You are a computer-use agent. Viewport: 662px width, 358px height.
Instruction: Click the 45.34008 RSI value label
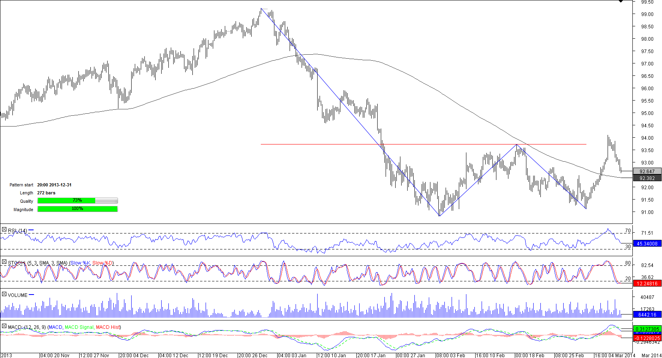pos(647,244)
